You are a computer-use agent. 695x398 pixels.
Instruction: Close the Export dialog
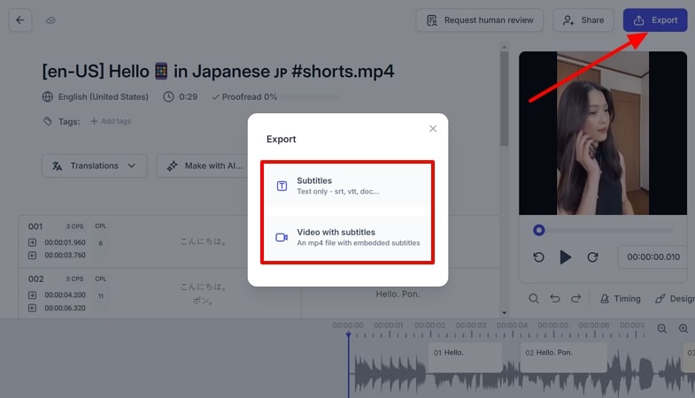pyautogui.click(x=433, y=128)
